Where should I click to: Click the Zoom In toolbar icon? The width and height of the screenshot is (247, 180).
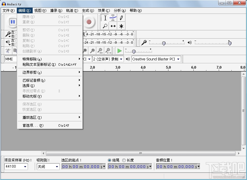point(85,51)
